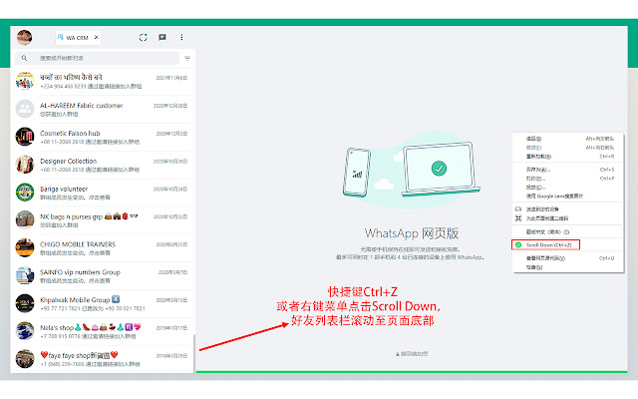Choose create QR code menu entry
Image resolution: width=638 pixels, height=399 pixels.
click(568, 218)
